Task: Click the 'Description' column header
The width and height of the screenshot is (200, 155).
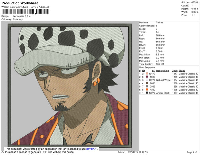Action: (x=163, y=71)
